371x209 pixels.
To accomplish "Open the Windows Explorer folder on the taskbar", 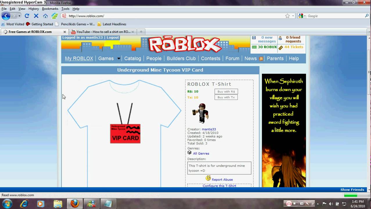I will 58,204.
